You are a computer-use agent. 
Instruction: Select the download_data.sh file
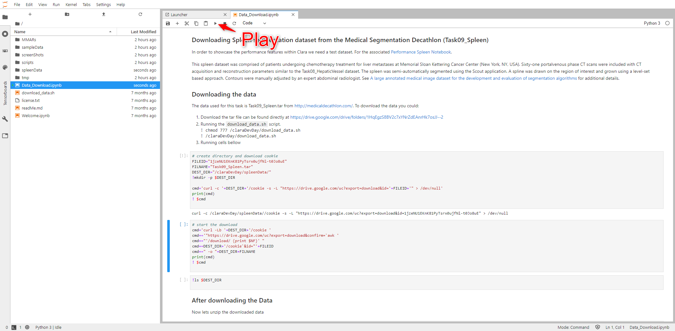tap(85, 93)
